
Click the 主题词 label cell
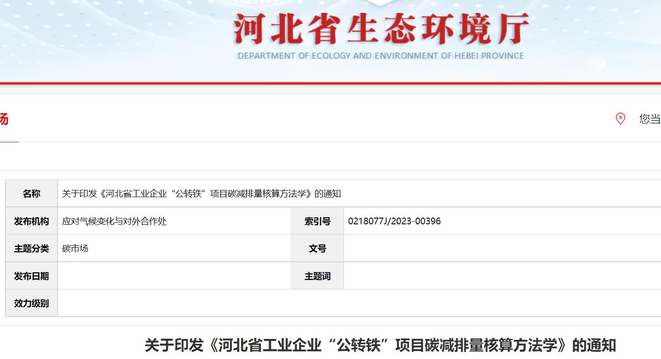318,276
